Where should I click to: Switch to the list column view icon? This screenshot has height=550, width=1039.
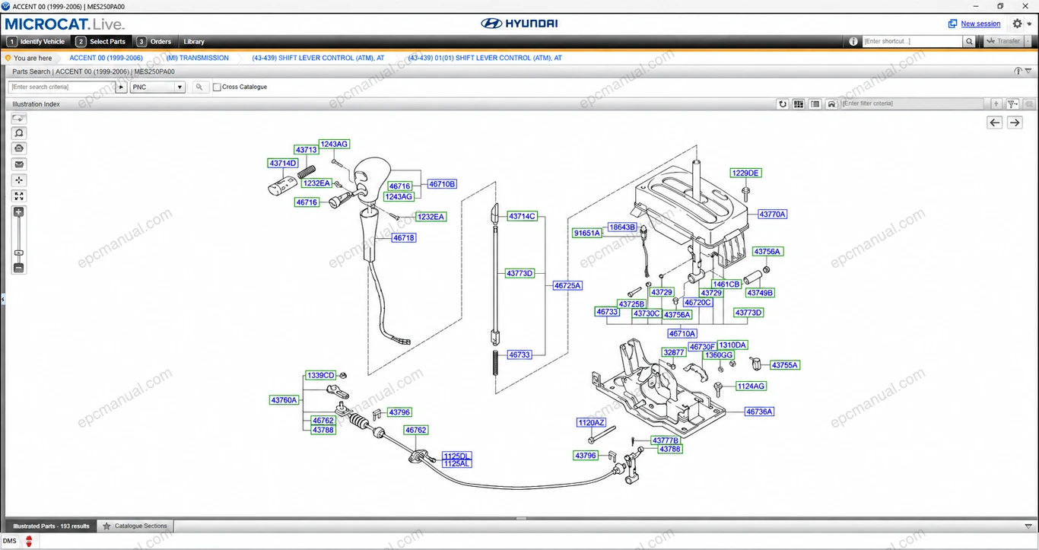coord(815,104)
